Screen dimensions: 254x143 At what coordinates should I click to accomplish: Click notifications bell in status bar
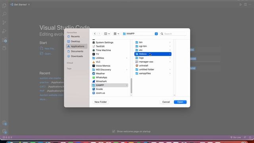250,137
